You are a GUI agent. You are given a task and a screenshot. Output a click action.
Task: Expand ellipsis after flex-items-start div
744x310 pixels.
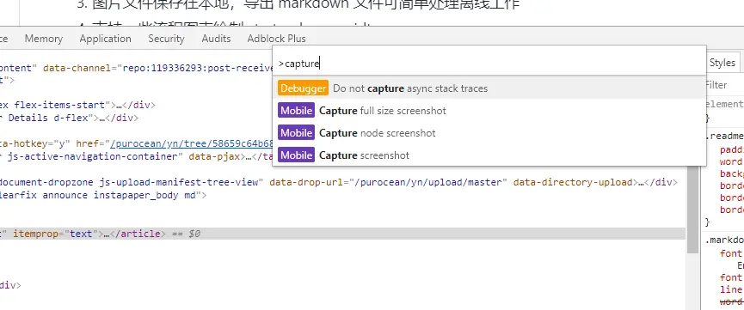(119, 105)
